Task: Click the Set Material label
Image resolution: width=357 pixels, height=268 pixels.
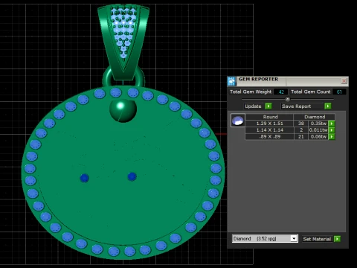Action: (317, 239)
